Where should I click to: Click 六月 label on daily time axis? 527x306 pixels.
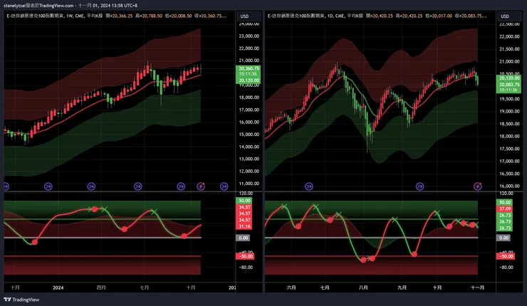coord(291,287)
